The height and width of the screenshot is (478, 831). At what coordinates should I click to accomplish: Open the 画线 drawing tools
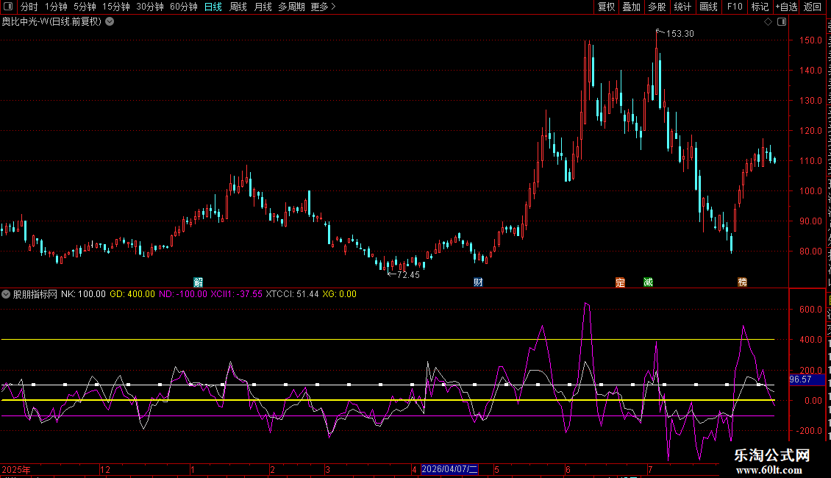(709, 7)
